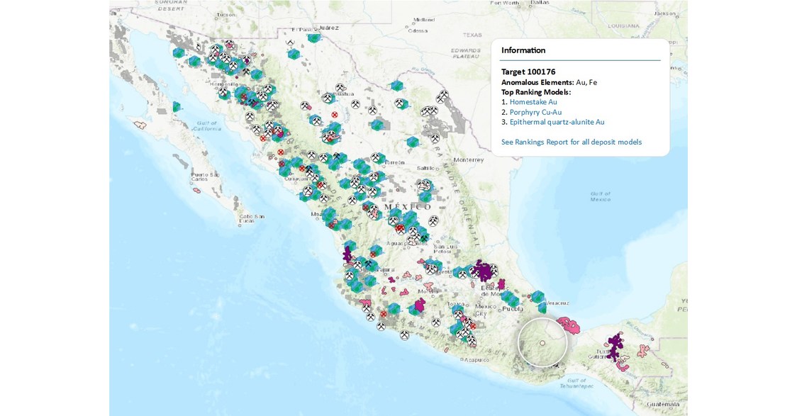Select the dashed target circle near Puebla
The image size is (797, 416).
542,342
